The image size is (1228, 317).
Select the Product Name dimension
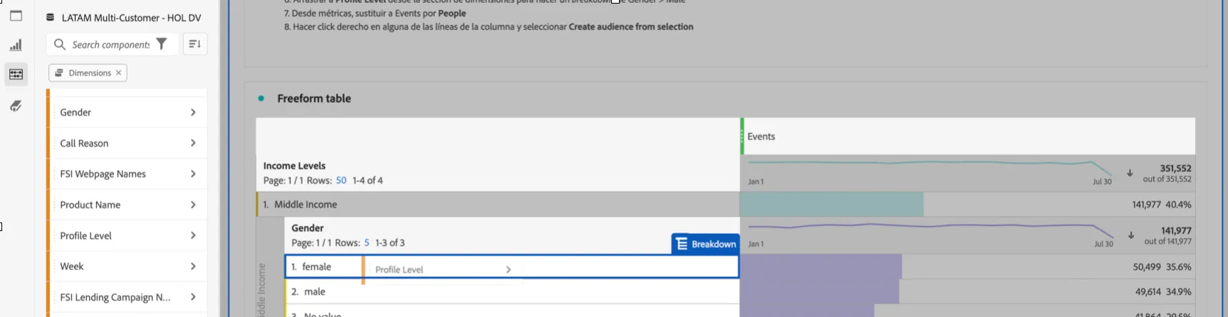(x=127, y=205)
